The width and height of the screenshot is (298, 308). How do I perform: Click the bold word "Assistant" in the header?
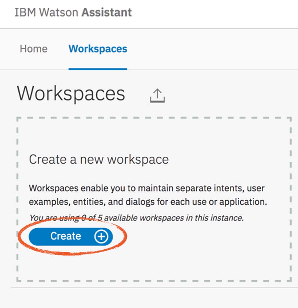pyautogui.click(x=107, y=13)
